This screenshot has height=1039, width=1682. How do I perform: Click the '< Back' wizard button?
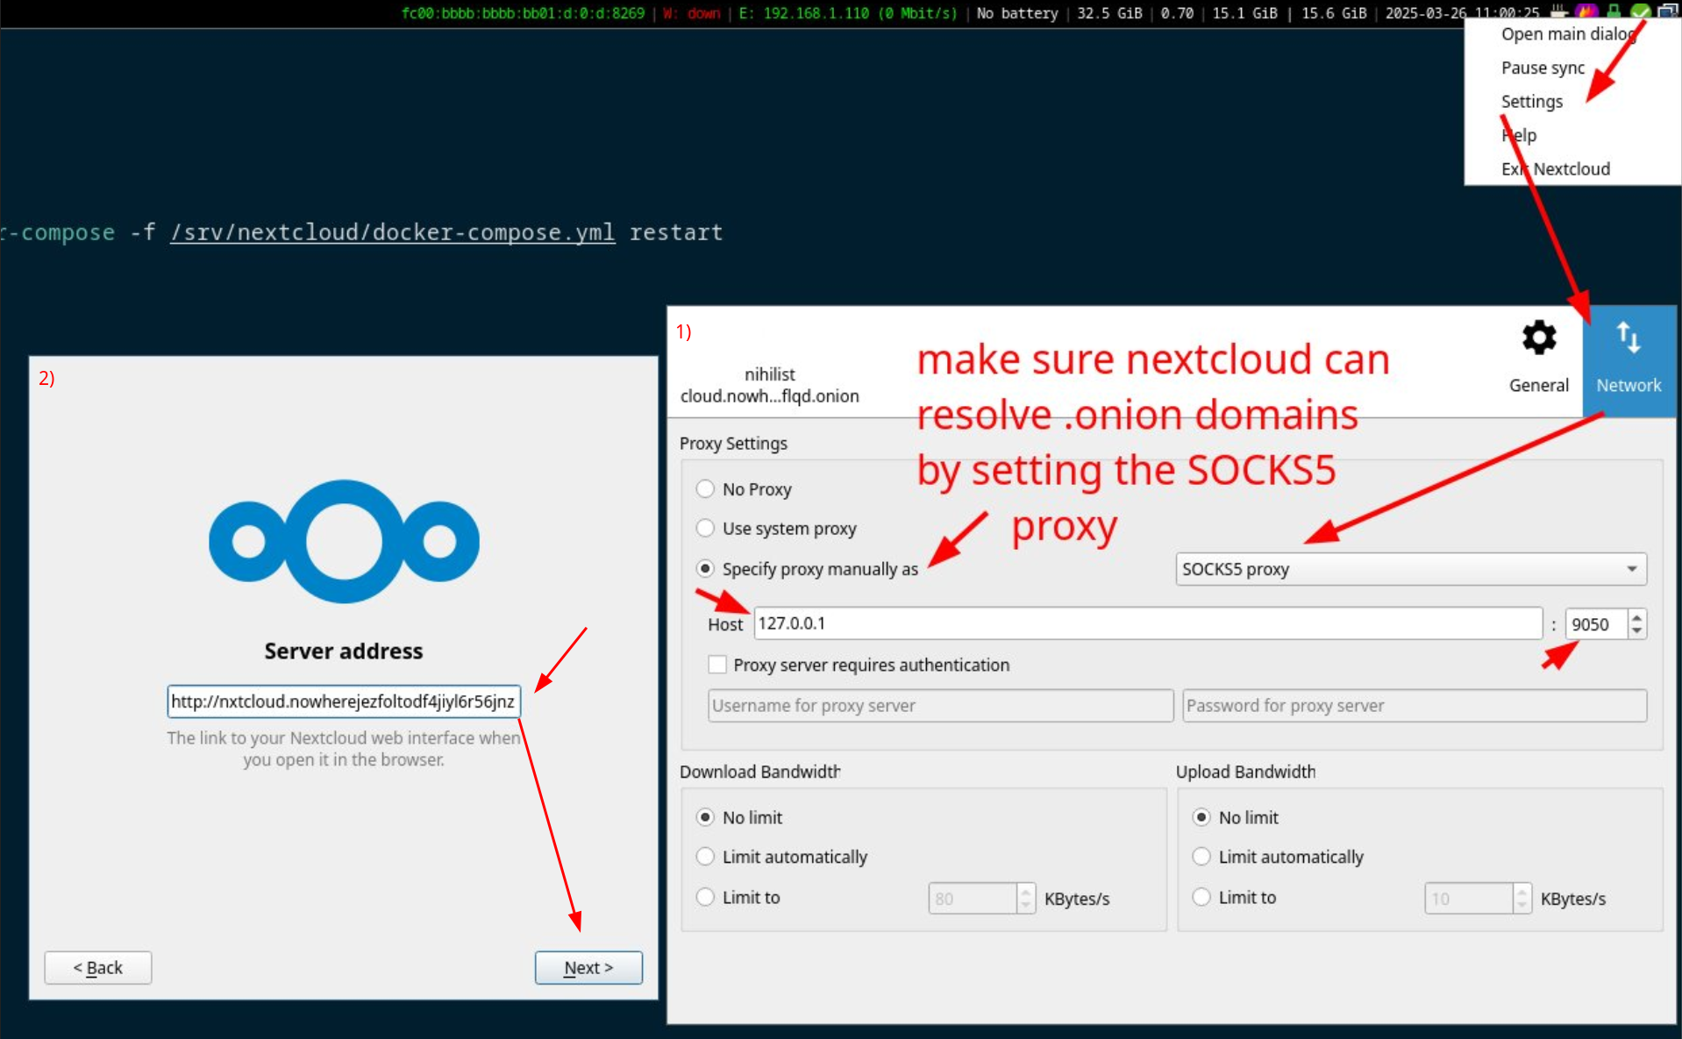(98, 968)
